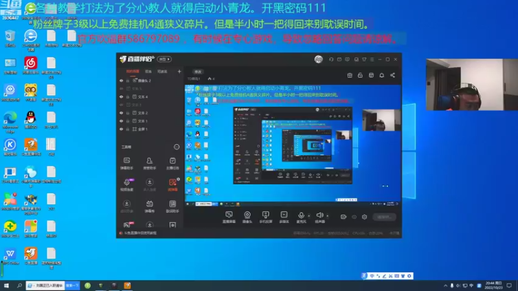Viewport: 518px width, 291px height.
Task: Open the headset support icon in title bar
Action: tap(331, 59)
